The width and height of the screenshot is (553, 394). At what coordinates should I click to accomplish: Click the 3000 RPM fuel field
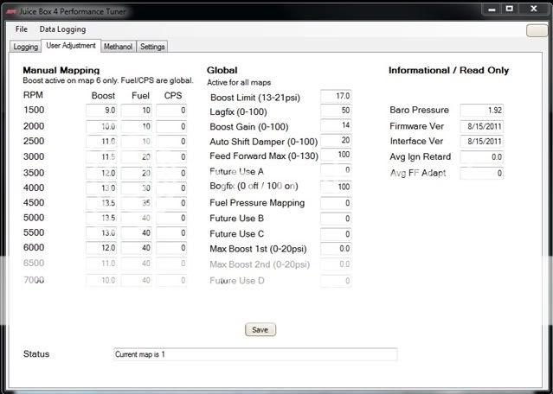click(136, 156)
